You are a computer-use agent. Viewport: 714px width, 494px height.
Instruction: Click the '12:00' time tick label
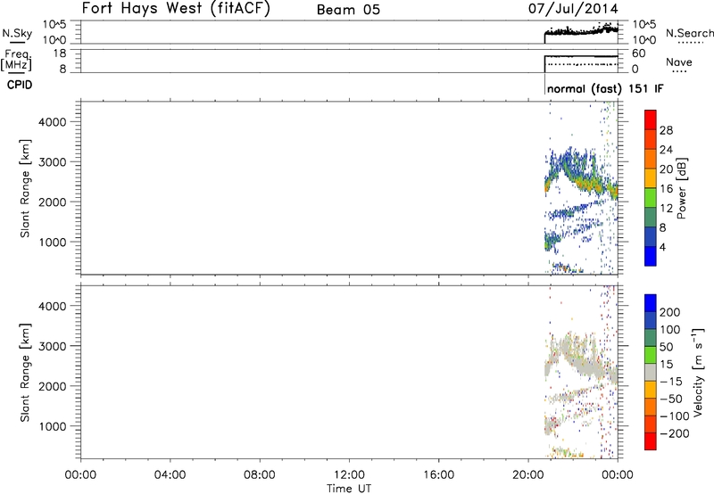349,475
